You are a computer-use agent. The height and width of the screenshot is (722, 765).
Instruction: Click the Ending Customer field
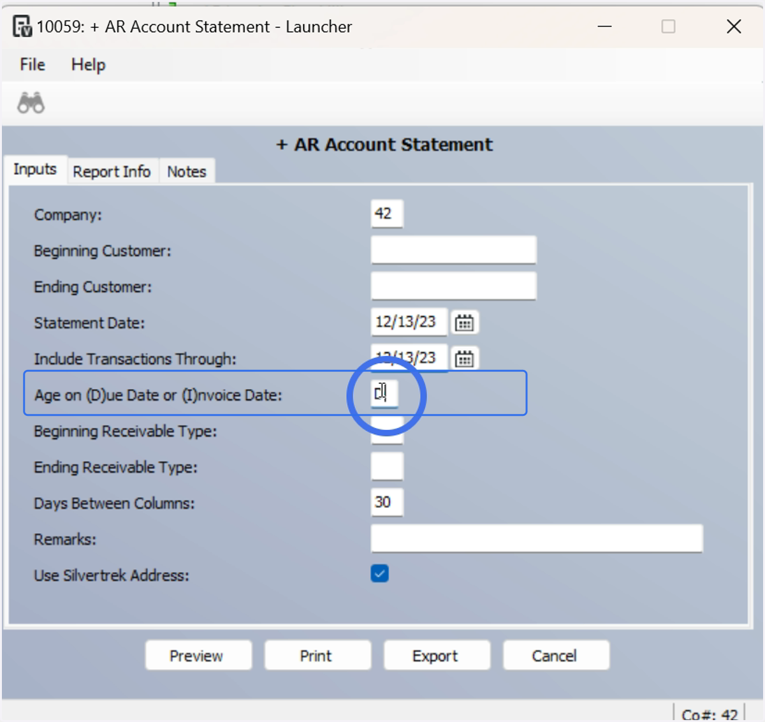point(453,286)
